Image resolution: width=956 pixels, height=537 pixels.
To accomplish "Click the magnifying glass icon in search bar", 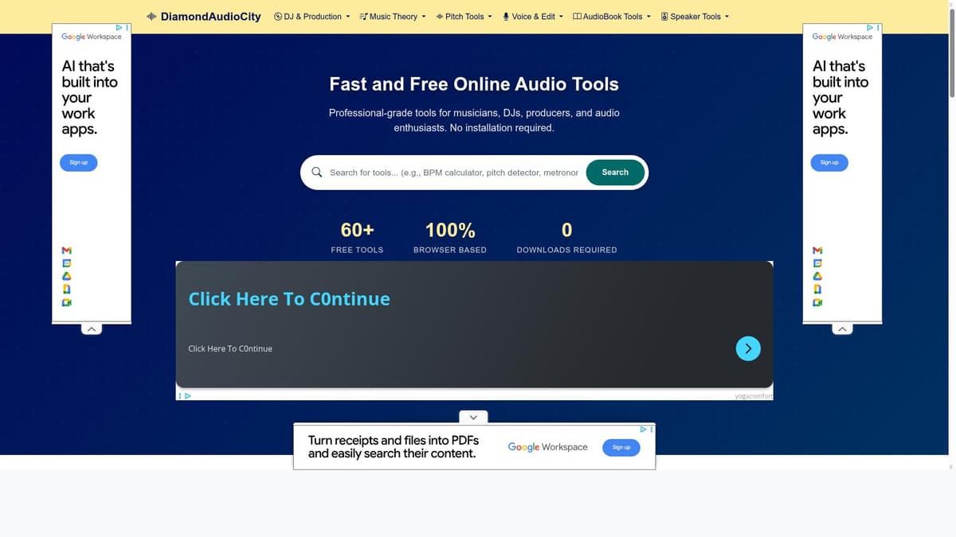I will (x=317, y=172).
